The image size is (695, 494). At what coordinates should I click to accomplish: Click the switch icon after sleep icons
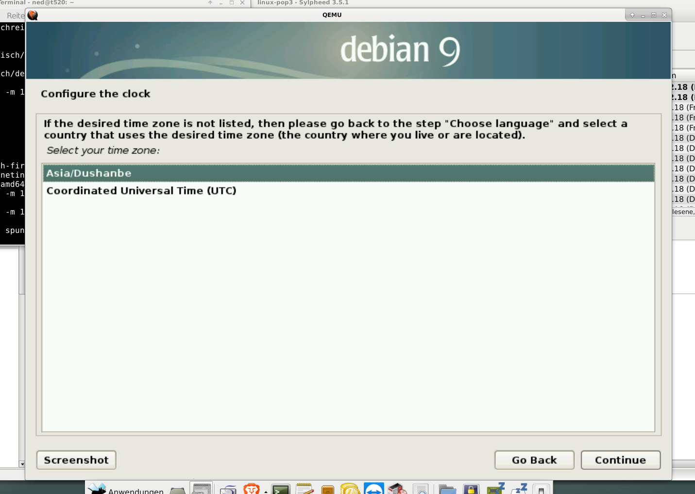pos(541,489)
